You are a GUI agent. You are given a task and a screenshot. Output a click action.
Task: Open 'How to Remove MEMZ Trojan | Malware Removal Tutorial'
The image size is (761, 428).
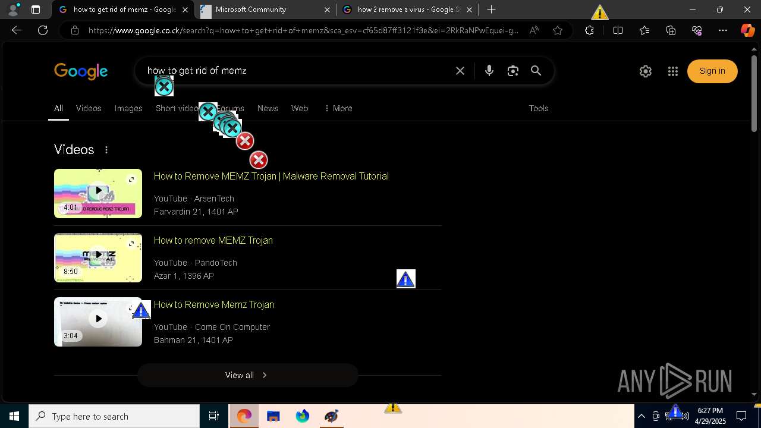pyautogui.click(x=271, y=176)
